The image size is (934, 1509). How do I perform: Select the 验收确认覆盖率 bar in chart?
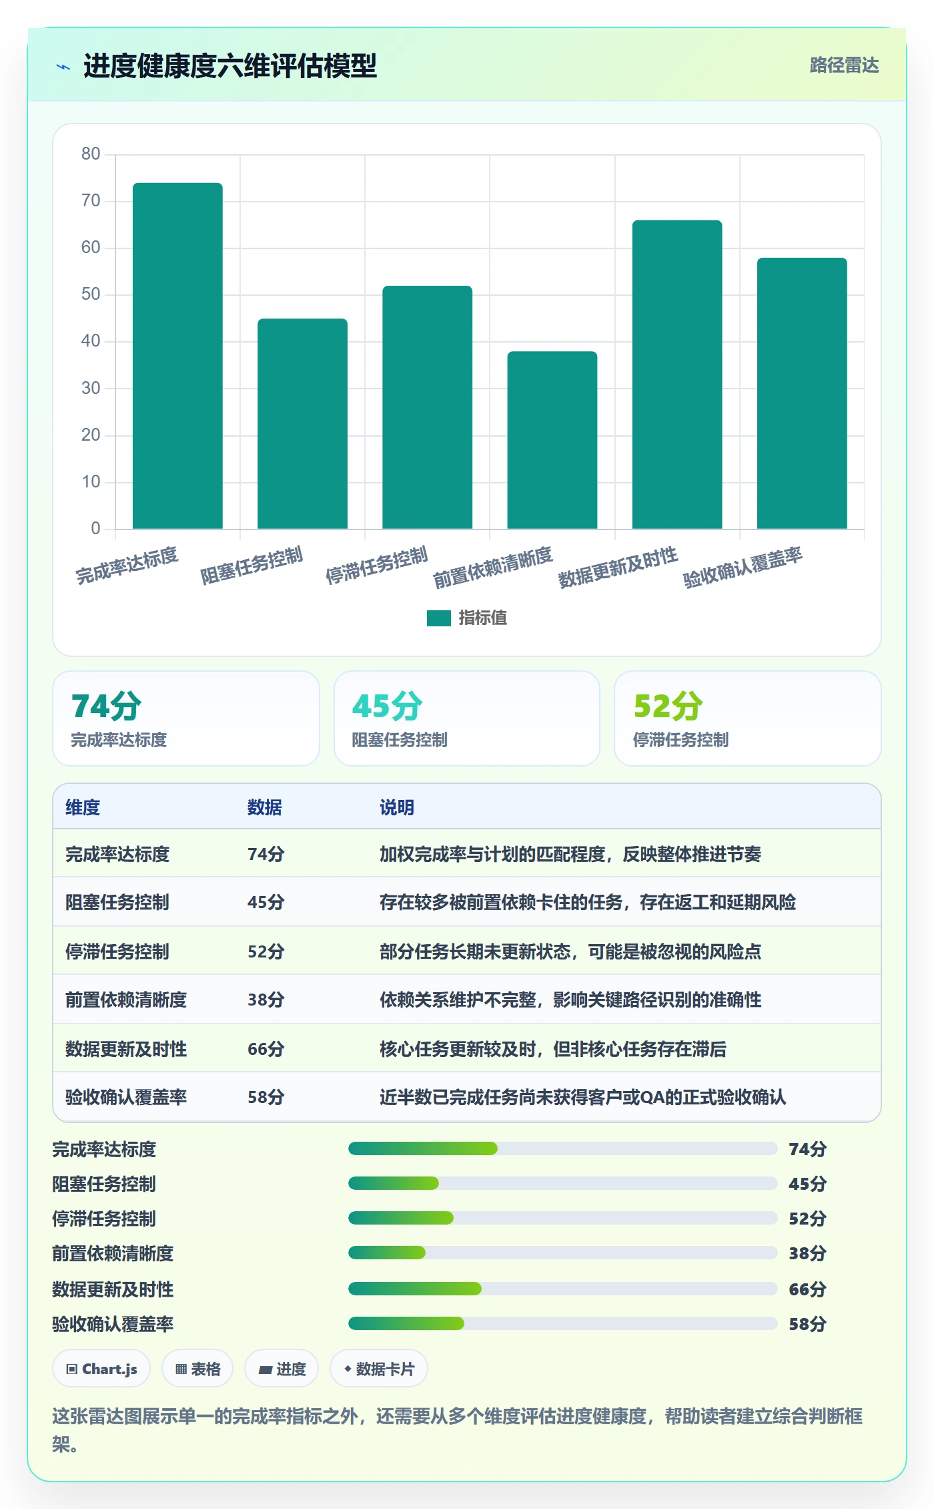[x=802, y=393]
